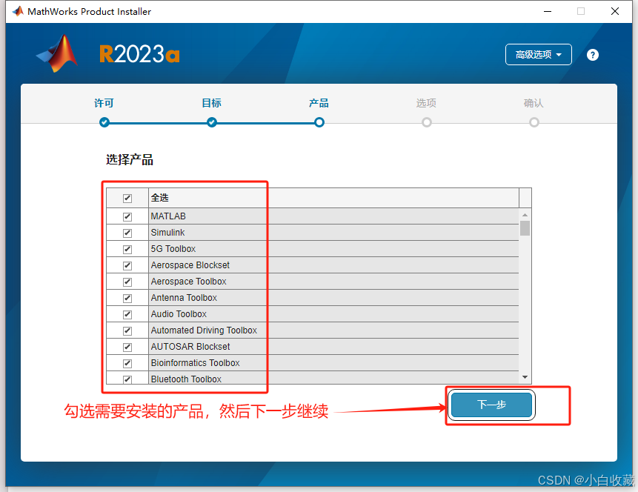Select the Aerospace Toolbox row text
The width and height of the screenshot is (638, 492).
[x=188, y=282]
